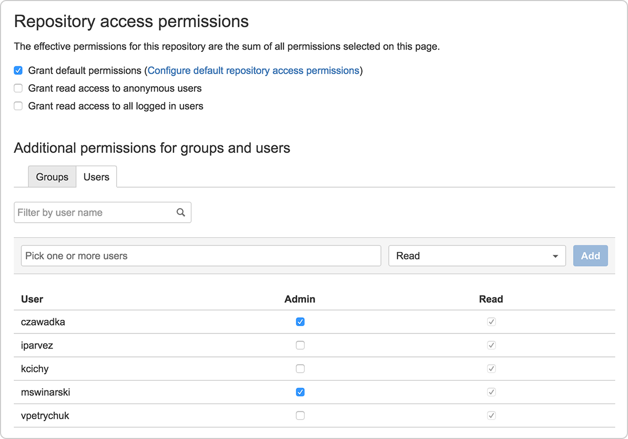The width and height of the screenshot is (628, 439).
Task: Select the Users tab
Action: (x=96, y=177)
